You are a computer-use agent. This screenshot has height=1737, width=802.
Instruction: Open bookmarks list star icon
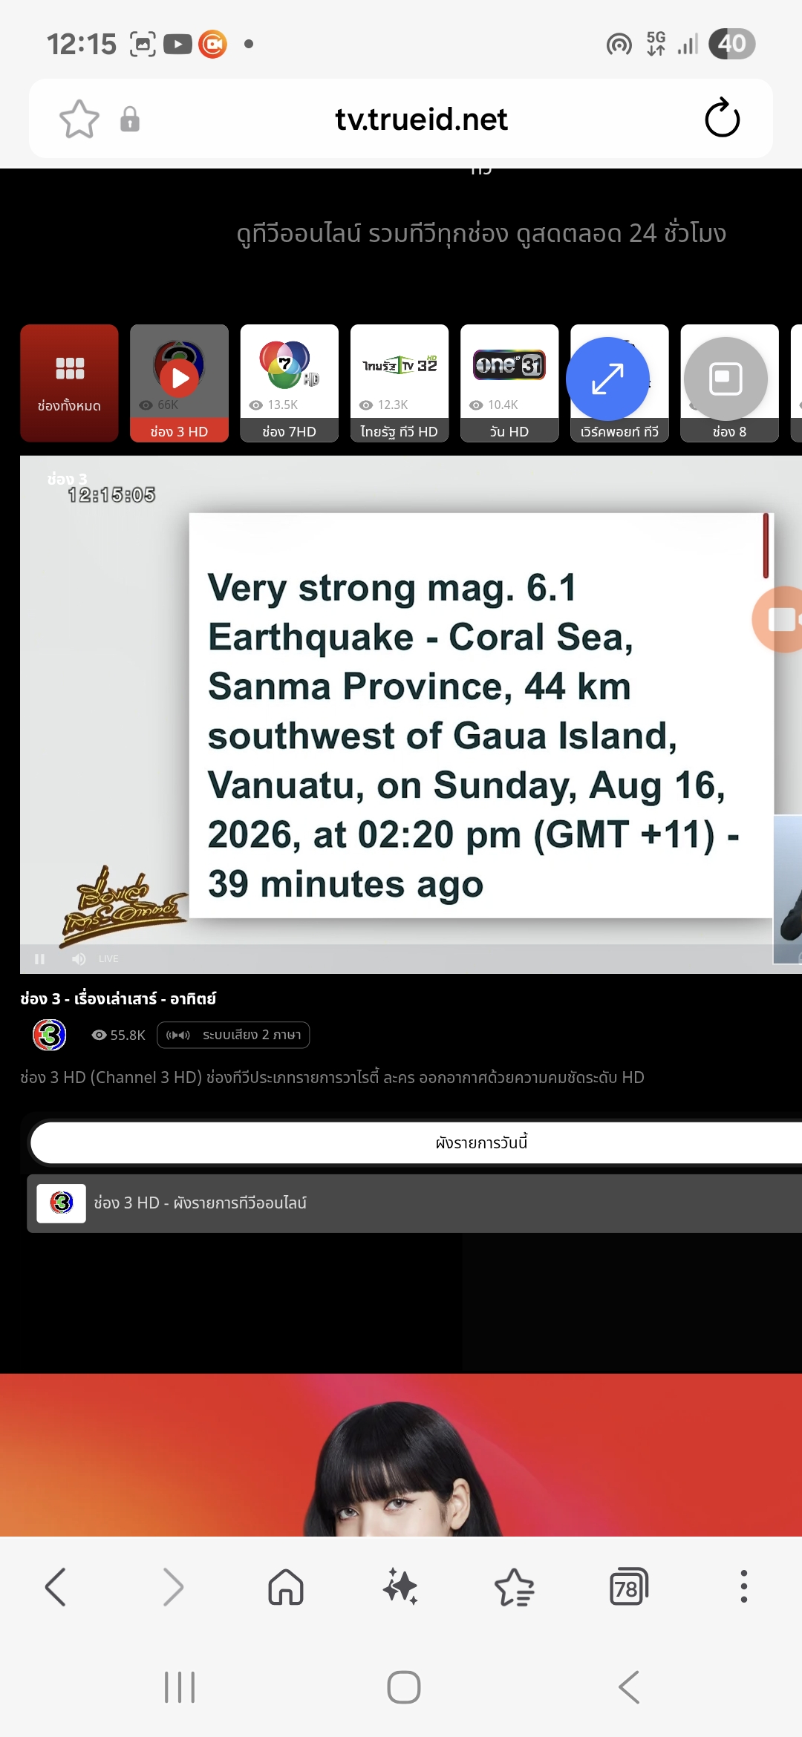click(514, 1587)
